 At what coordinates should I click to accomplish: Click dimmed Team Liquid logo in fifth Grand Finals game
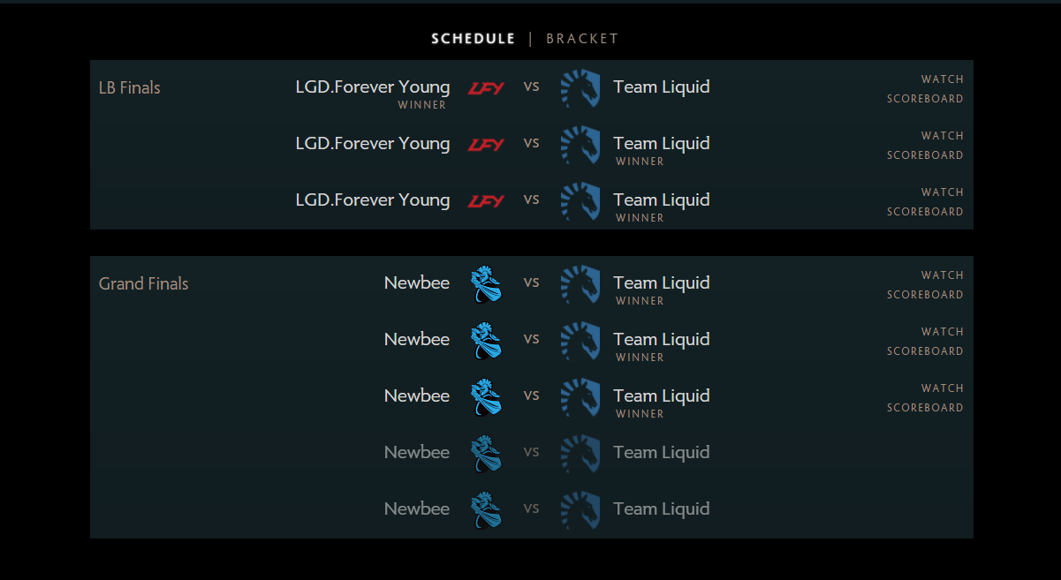pos(580,510)
